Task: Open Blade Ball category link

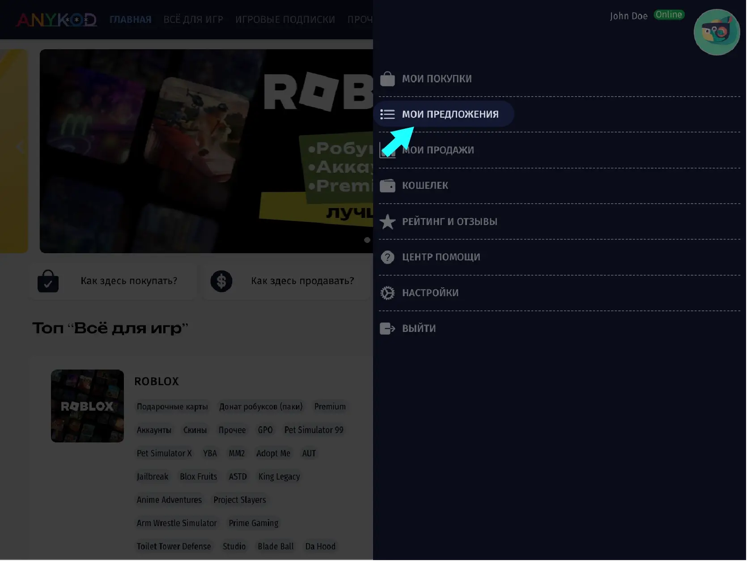Action: pos(276,546)
